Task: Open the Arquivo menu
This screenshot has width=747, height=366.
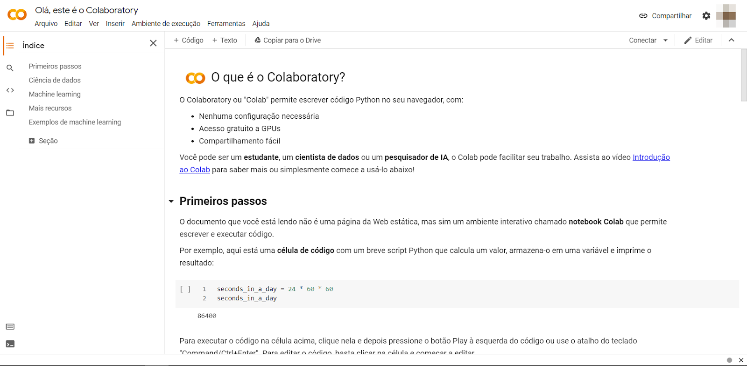Action: (46, 24)
